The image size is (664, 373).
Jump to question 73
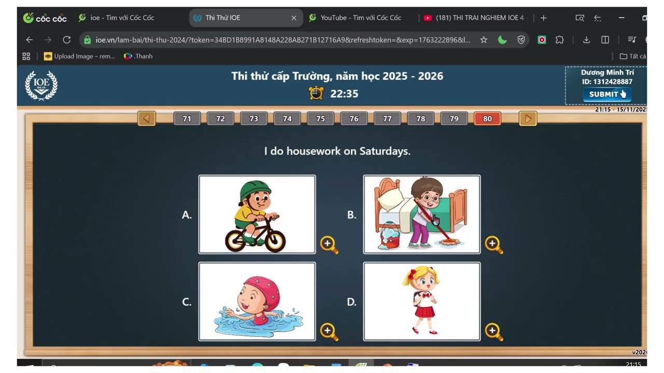pos(254,119)
